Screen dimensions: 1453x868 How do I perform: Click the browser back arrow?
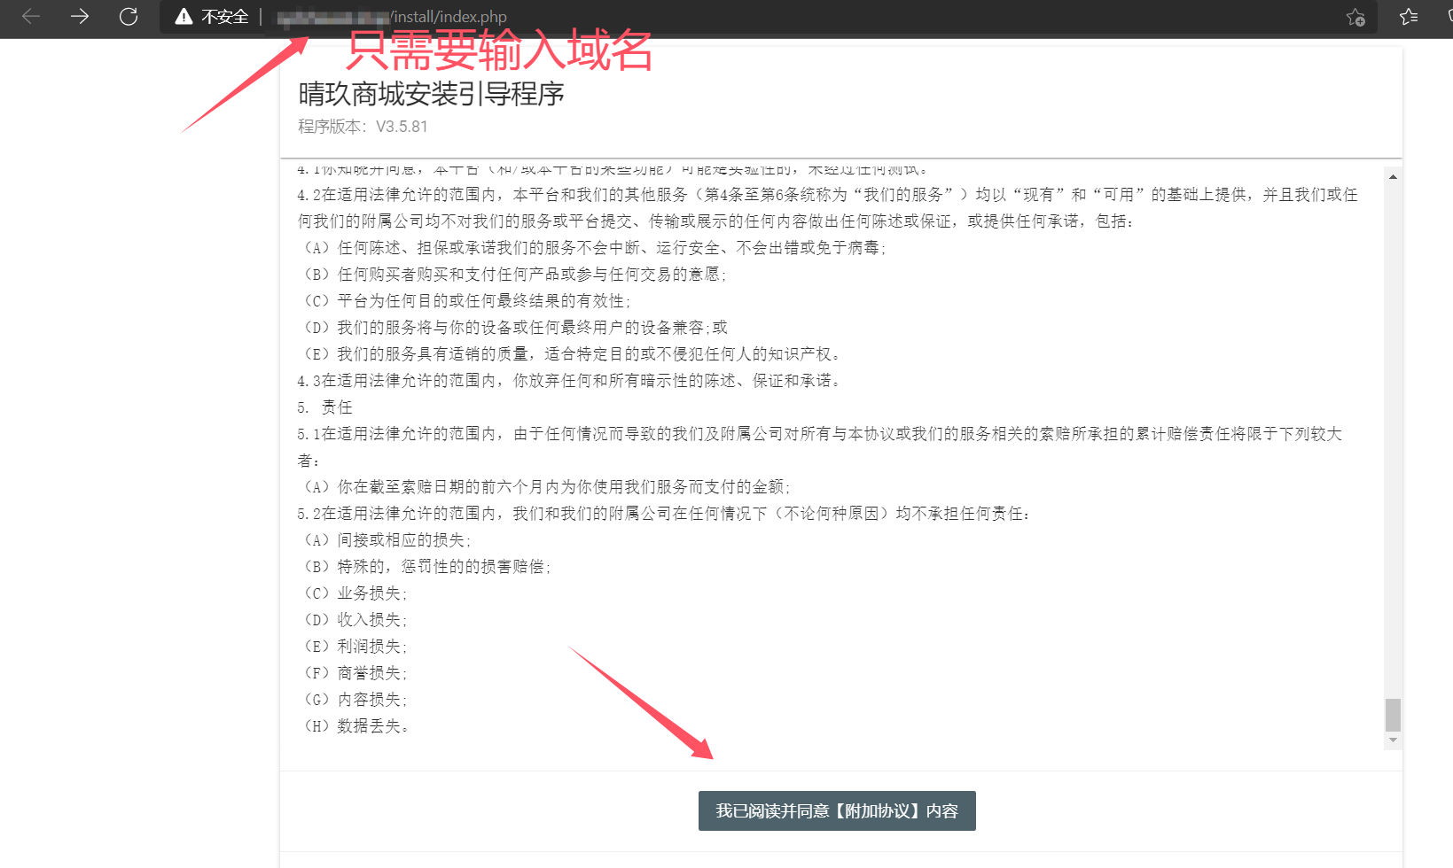pos(31,16)
